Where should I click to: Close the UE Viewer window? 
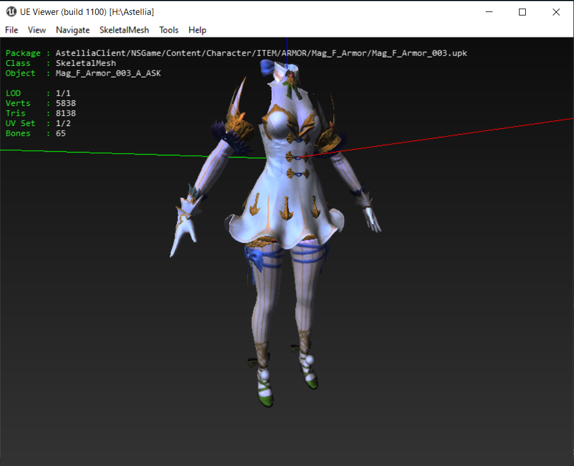[556, 11]
